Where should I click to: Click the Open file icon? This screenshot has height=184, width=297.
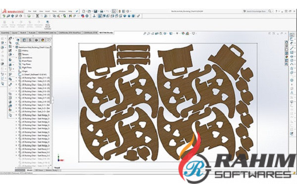89,11
